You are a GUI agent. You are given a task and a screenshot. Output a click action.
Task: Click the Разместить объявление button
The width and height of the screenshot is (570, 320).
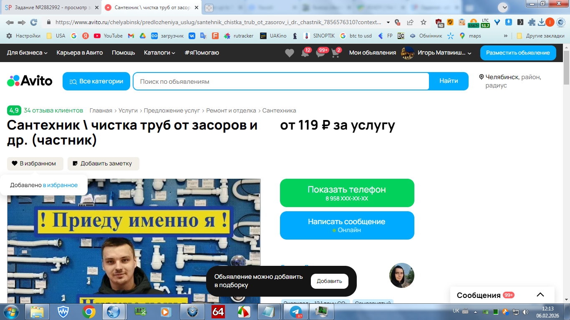click(x=518, y=53)
